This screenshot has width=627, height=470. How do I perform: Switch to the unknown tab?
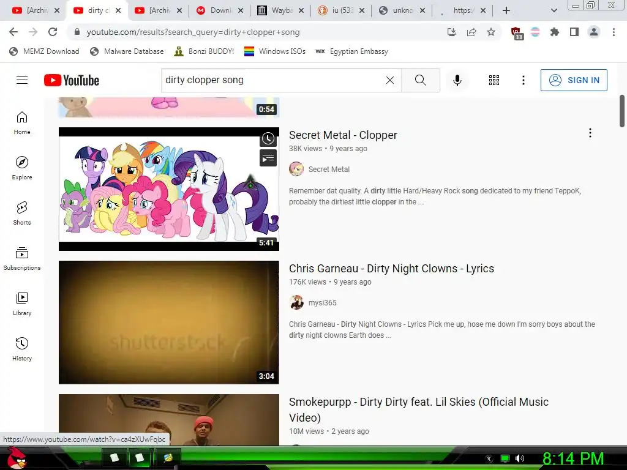[x=403, y=10]
